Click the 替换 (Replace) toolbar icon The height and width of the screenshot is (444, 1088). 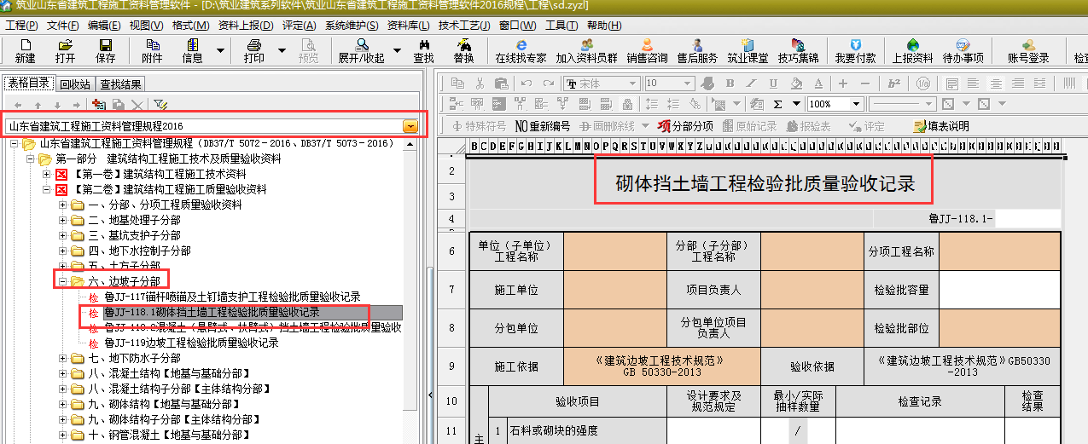(463, 51)
